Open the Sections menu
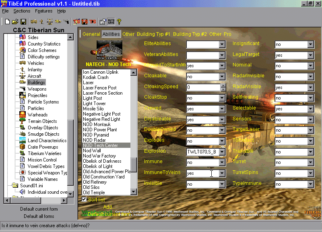Screen dimensions: 322x232 [x=22, y=11]
